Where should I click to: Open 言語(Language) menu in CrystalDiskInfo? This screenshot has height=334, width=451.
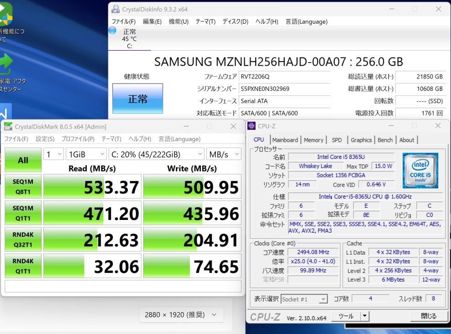pos(306,21)
